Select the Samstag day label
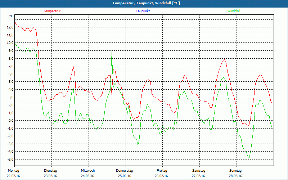 tap(199, 171)
